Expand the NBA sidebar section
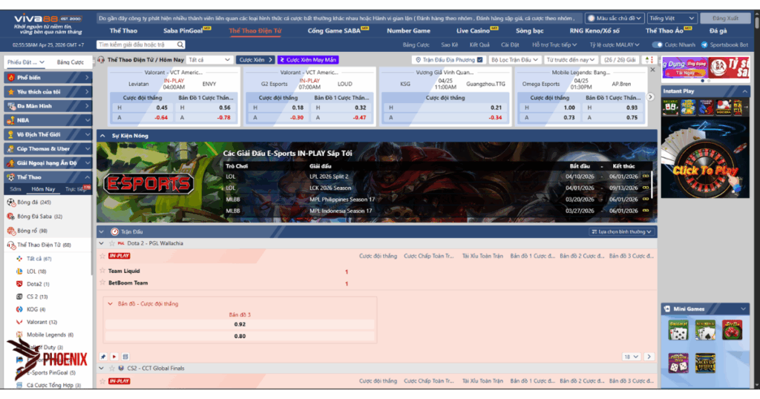This screenshot has height=399, width=760. pos(88,120)
